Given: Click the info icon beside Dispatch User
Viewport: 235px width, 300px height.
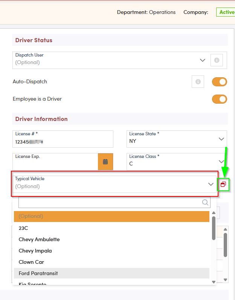Looking at the screenshot, I should pyautogui.click(x=217, y=60).
